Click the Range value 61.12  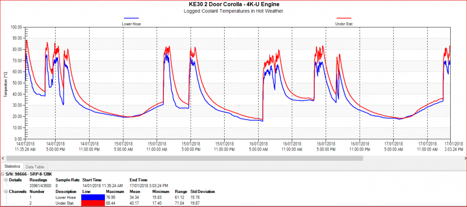(180, 197)
